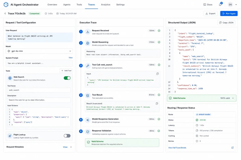Click the clock icon next to 1.42s duration

[x=46, y=13]
